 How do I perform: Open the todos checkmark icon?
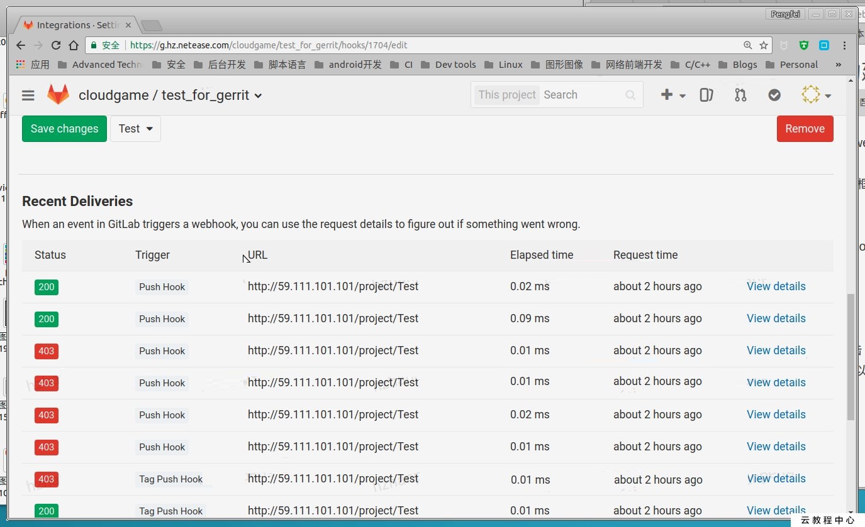pos(774,95)
